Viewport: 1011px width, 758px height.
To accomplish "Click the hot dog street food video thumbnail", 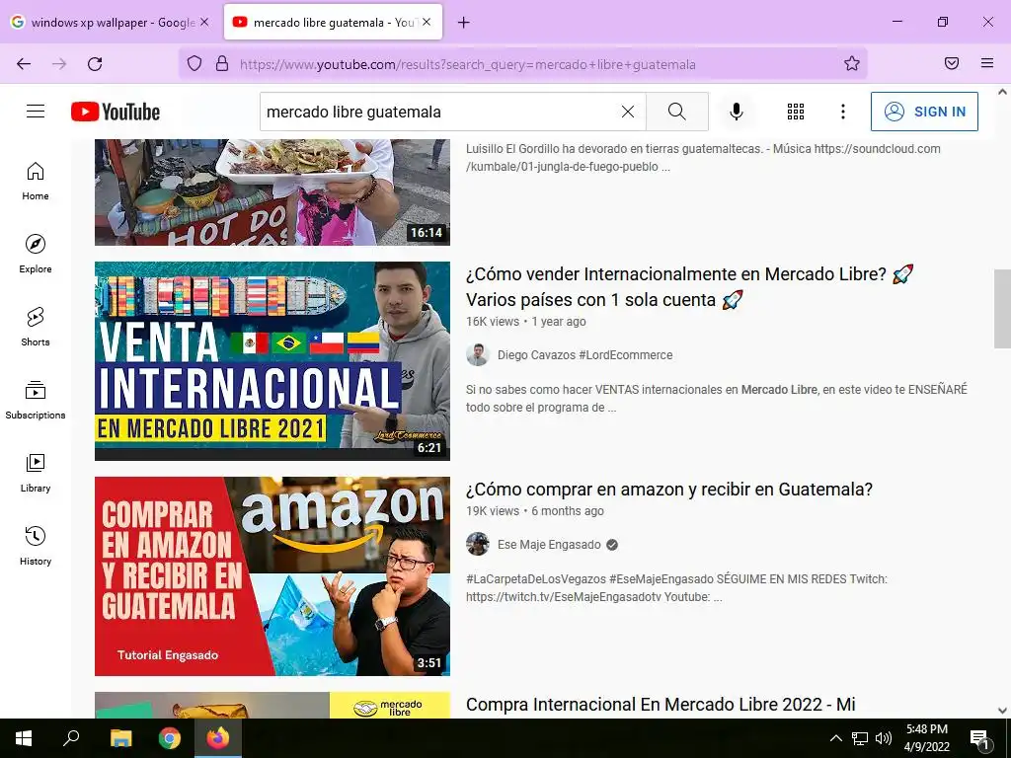I will click(272, 192).
